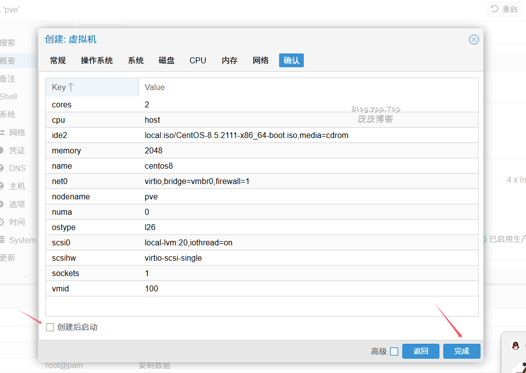
Task: Switch to the 磁盘 tab
Action: [x=166, y=60]
